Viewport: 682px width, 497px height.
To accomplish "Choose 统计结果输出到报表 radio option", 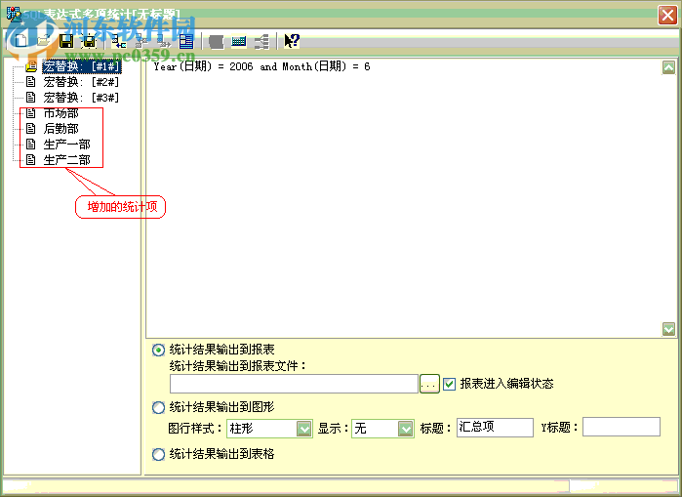I will tap(158, 350).
